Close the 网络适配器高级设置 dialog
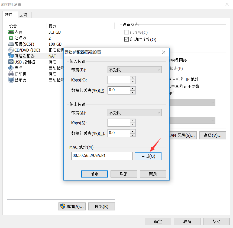The image size is (233, 228). [x=164, y=52]
